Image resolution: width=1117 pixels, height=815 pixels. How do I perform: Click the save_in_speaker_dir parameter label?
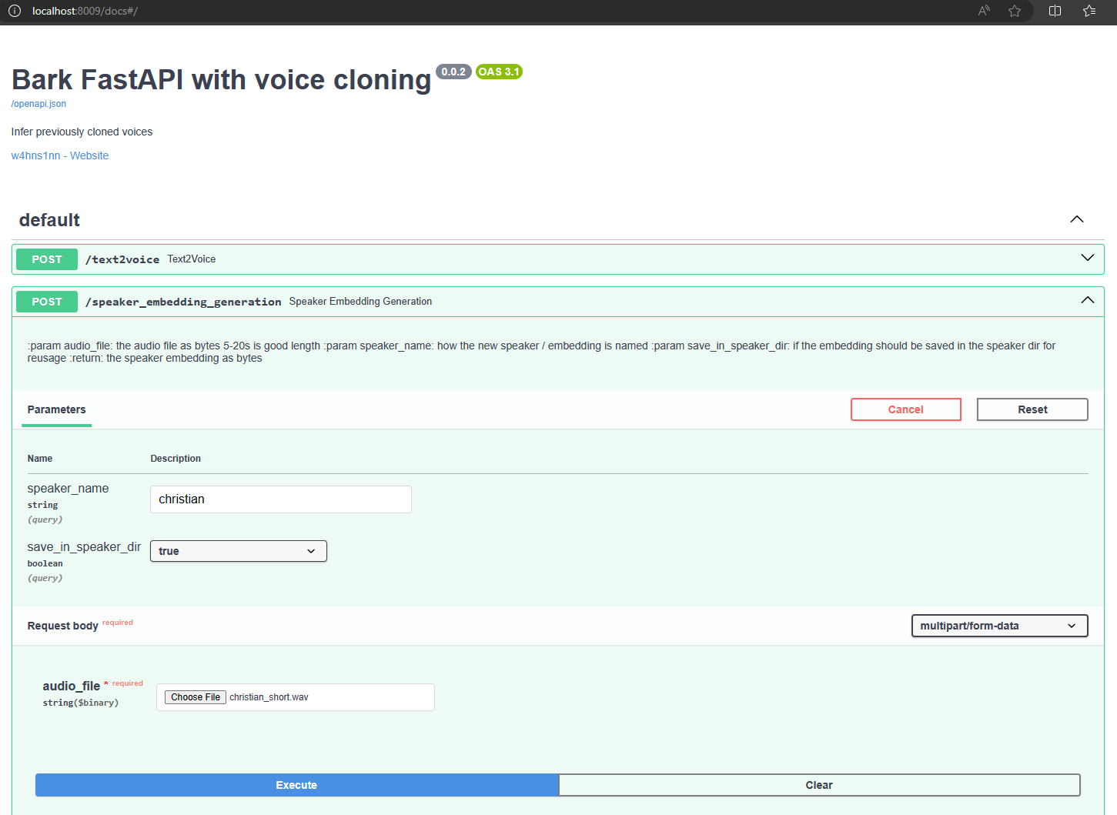coord(84,546)
